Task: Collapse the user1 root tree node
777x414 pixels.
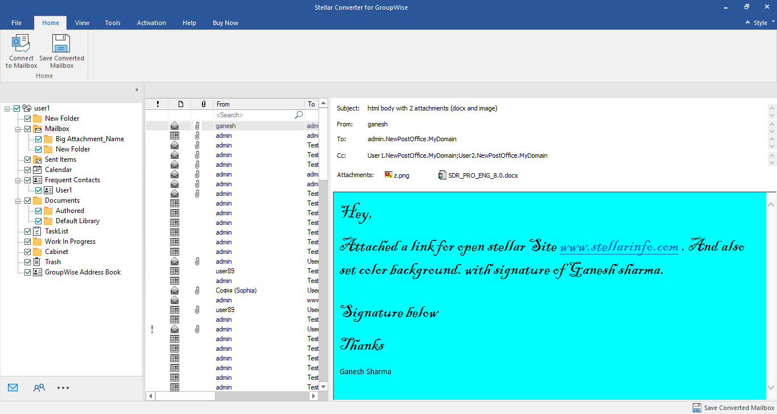Action: (x=7, y=108)
